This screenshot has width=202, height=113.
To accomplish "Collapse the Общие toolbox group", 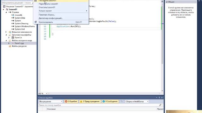I will pos(167,2).
